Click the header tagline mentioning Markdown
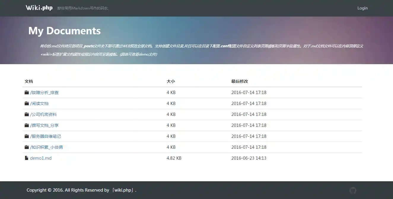Image resolution: width=393 pixels, height=199 pixels. click(x=83, y=8)
